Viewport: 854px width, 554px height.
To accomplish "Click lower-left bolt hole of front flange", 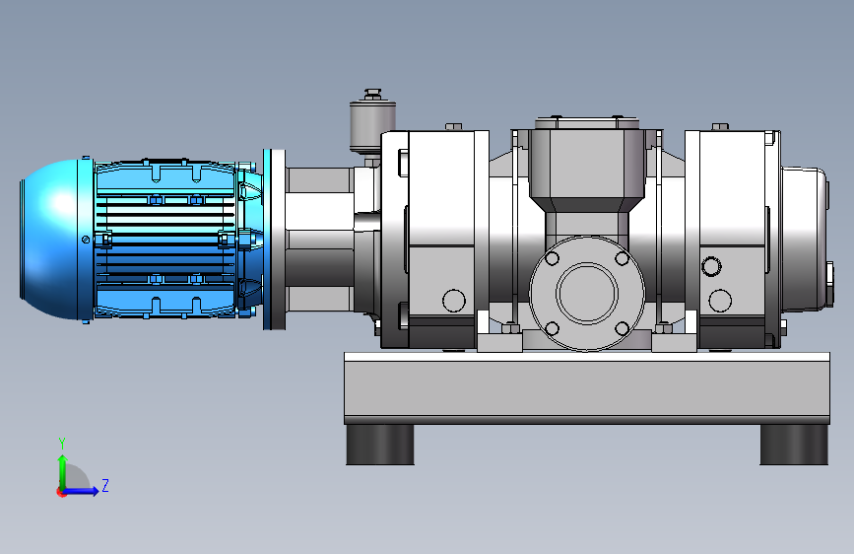I will coord(552,329).
